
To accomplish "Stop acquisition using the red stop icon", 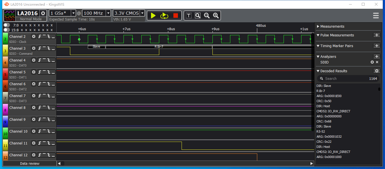I will [x=175, y=16].
